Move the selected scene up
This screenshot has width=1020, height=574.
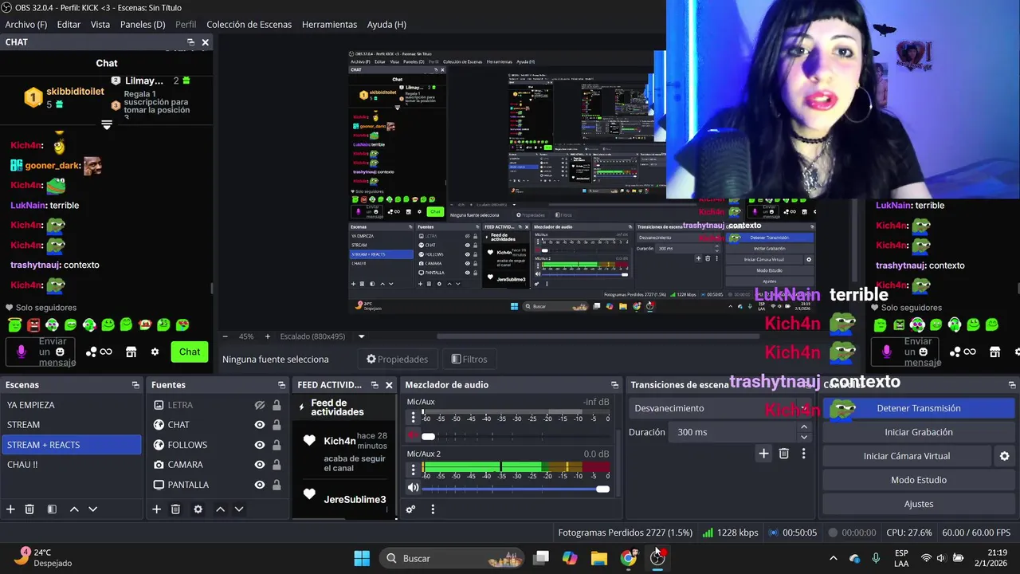click(x=74, y=509)
